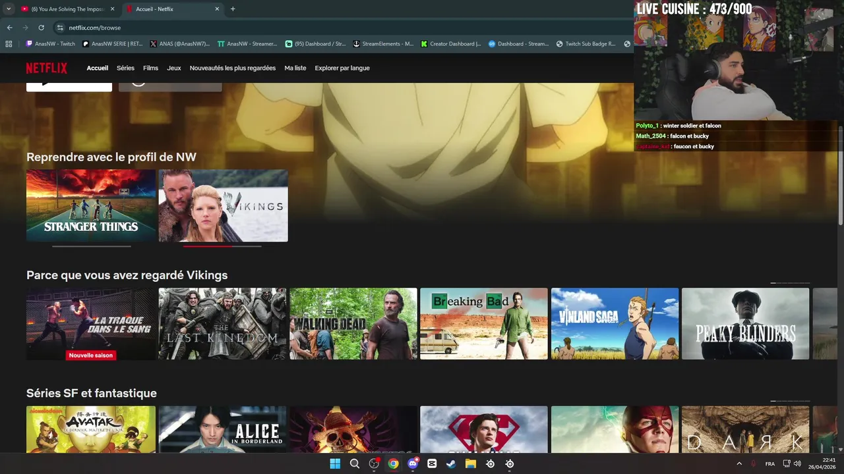
Task: Open Windows Start menu
Action: click(x=335, y=463)
